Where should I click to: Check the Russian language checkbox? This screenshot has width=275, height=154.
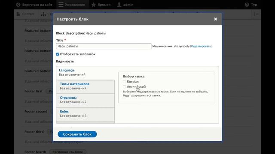coord(124,82)
